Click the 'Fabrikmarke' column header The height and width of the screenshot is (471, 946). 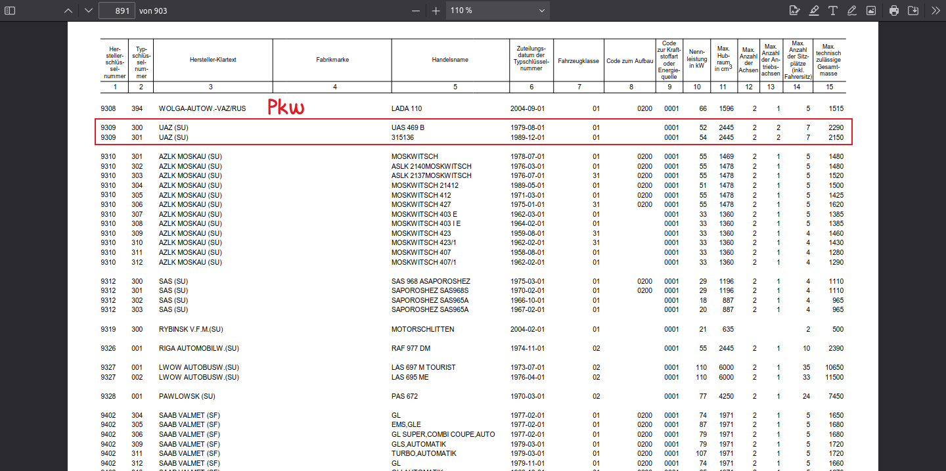(332, 60)
